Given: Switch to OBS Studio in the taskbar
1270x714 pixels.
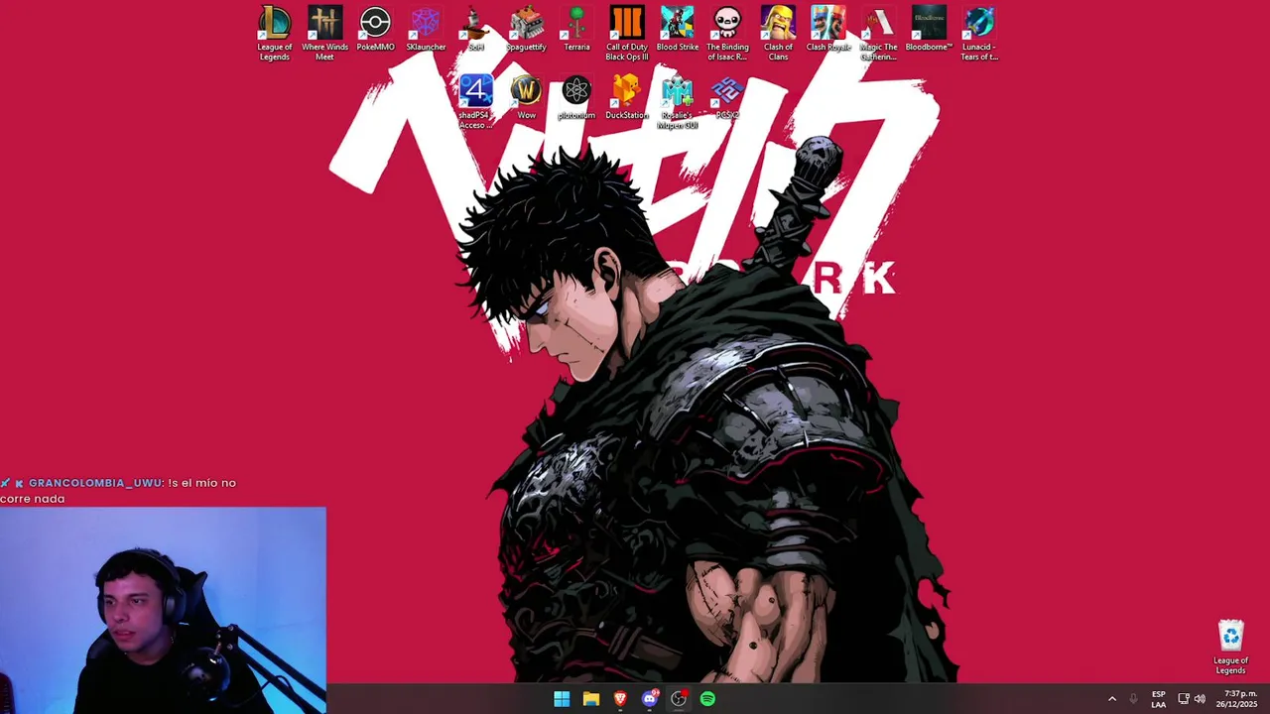Looking at the screenshot, I should click(679, 699).
